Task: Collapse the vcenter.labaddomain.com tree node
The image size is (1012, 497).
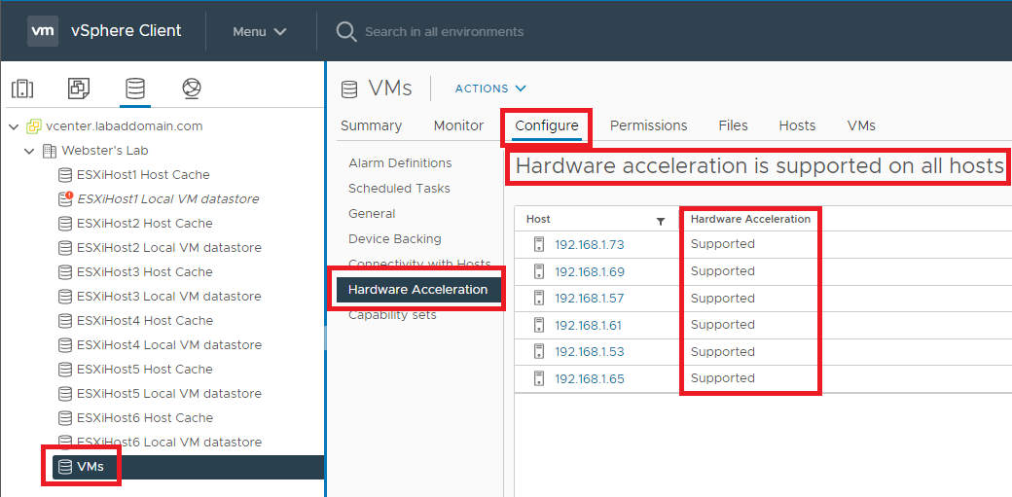Action: 14,126
